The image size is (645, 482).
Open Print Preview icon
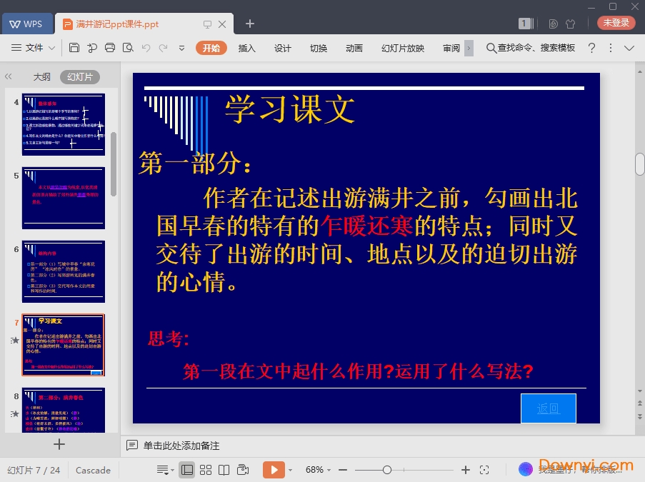coord(128,48)
